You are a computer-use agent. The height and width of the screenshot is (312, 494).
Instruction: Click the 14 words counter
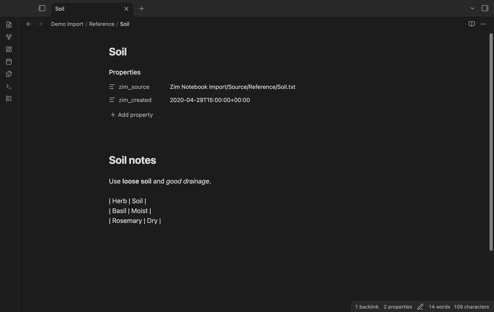439,307
